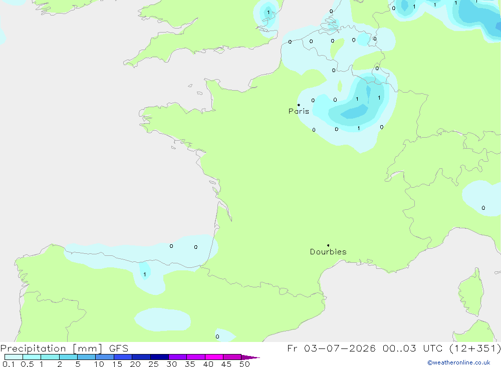Click the "(12+351)" forecast offset text
The height and width of the screenshot is (367, 501).
pyautogui.click(x=475, y=348)
